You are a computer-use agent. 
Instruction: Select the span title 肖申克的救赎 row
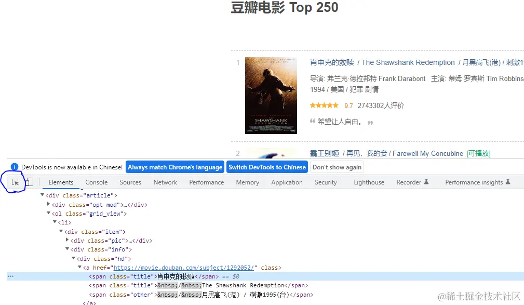coord(265,276)
